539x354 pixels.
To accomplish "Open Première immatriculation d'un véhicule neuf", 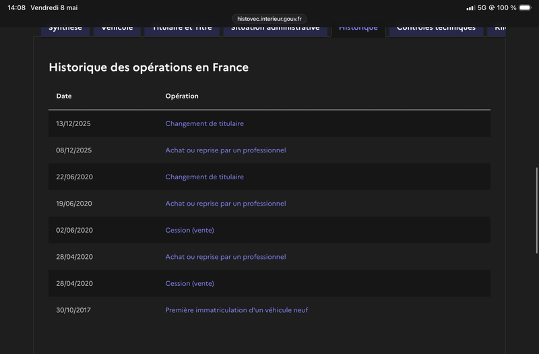I will [236, 310].
